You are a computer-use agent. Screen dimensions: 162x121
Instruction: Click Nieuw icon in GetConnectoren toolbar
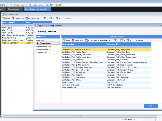64,40
